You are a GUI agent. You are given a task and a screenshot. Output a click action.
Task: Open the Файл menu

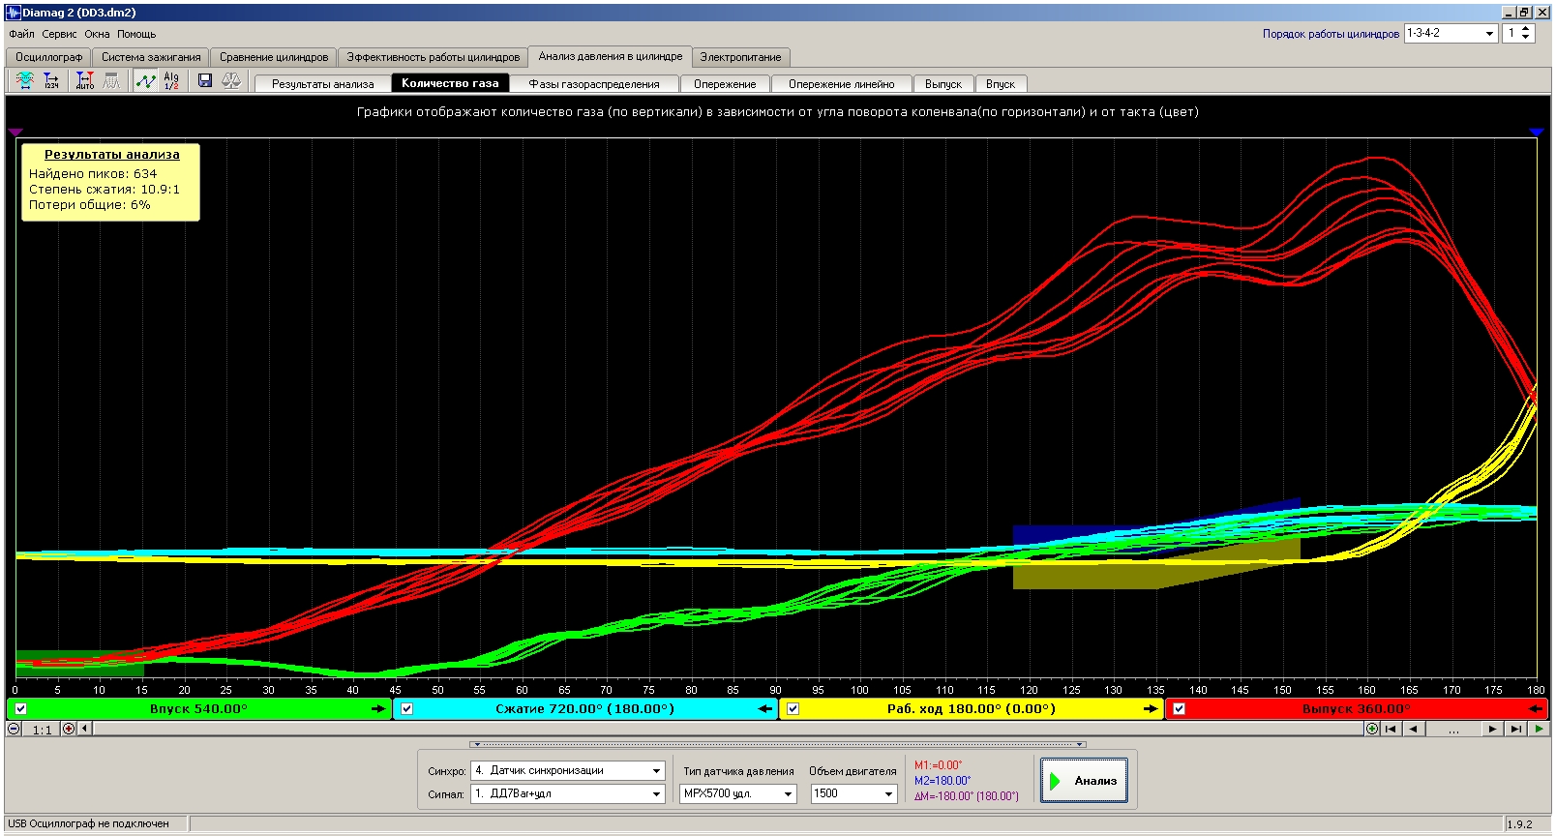(x=21, y=34)
